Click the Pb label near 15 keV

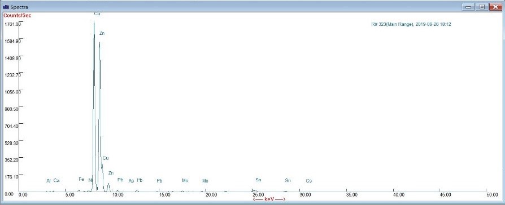tap(159, 181)
